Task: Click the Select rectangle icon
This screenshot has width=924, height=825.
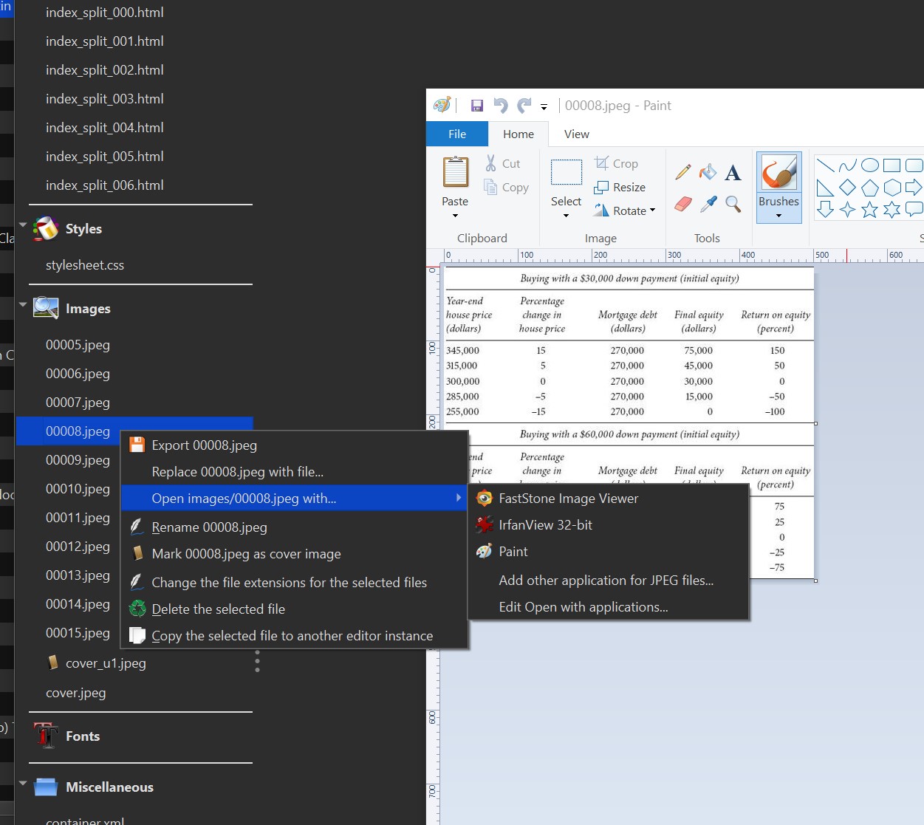Action: coord(567,172)
